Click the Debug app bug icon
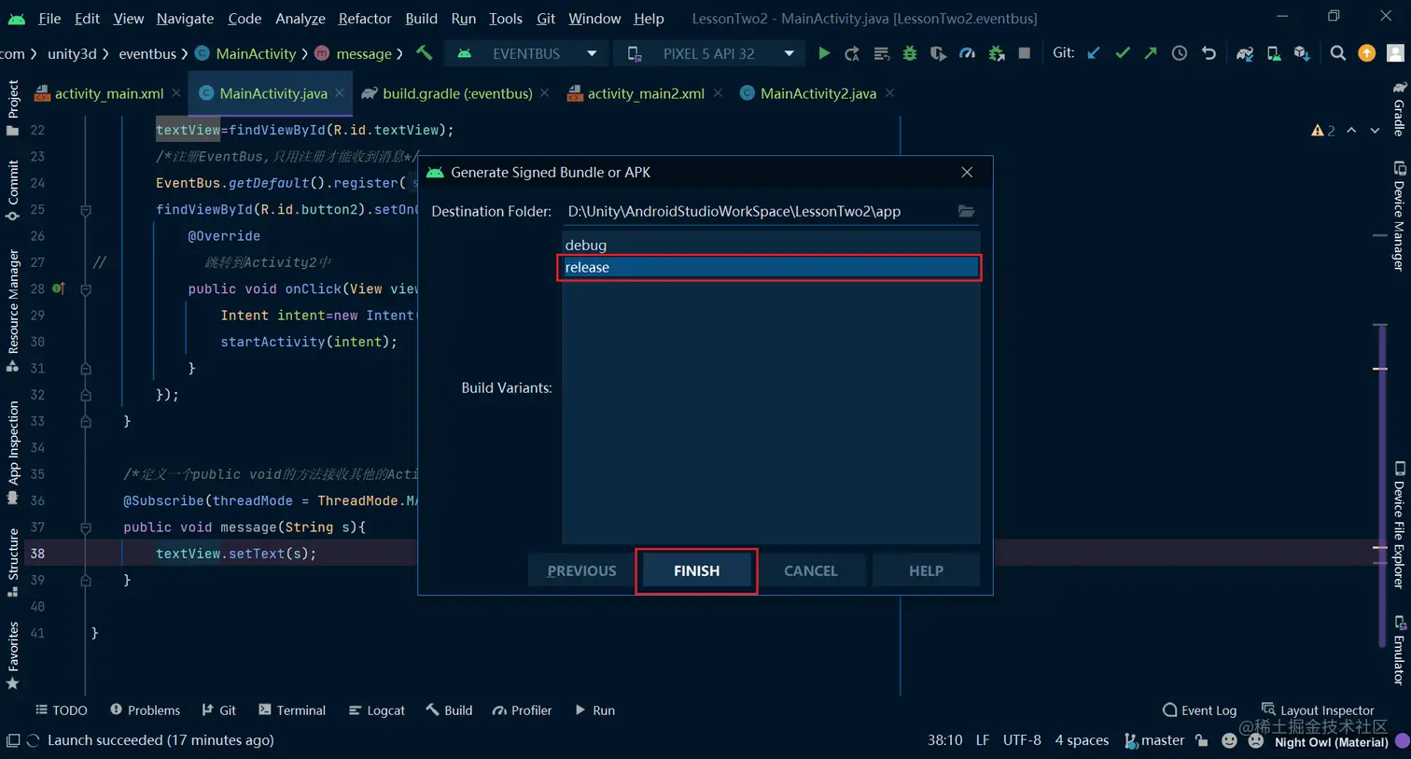 pyautogui.click(x=910, y=54)
